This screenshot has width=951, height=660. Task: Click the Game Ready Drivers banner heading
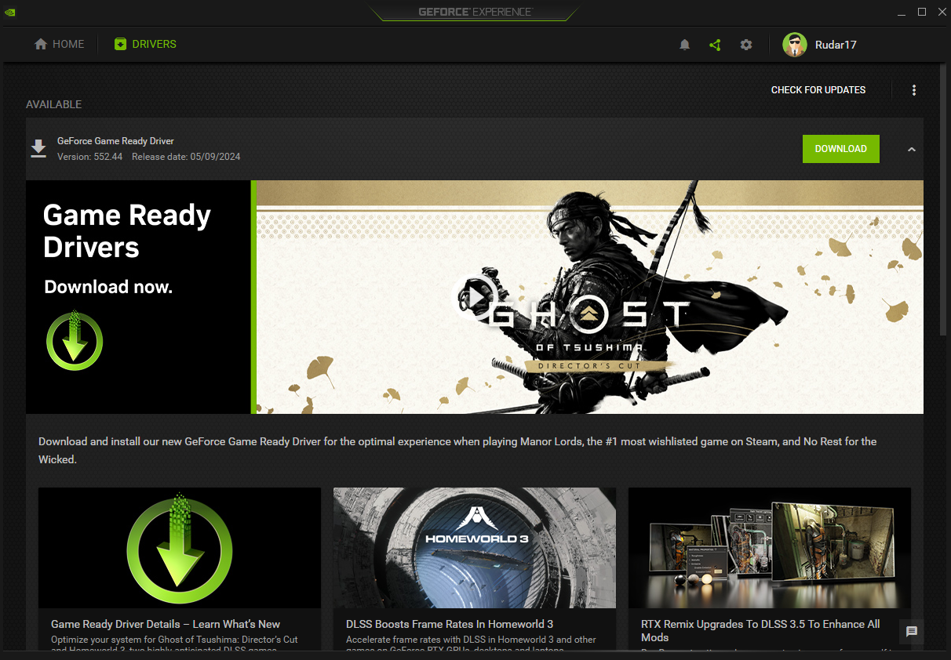point(127,231)
